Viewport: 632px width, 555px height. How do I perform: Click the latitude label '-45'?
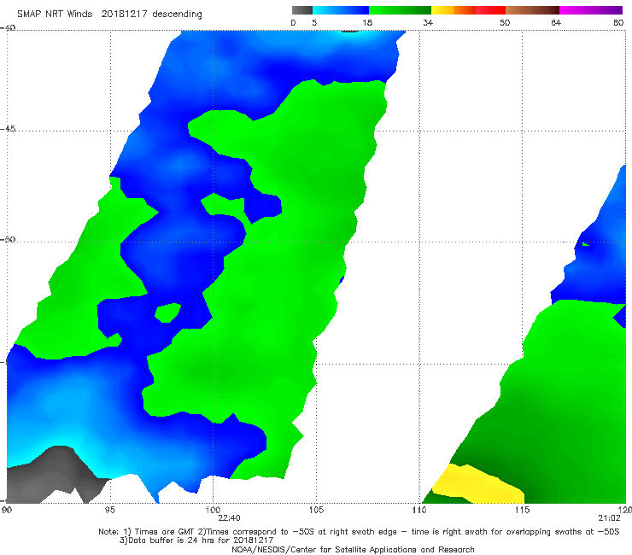[x=8, y=129]
